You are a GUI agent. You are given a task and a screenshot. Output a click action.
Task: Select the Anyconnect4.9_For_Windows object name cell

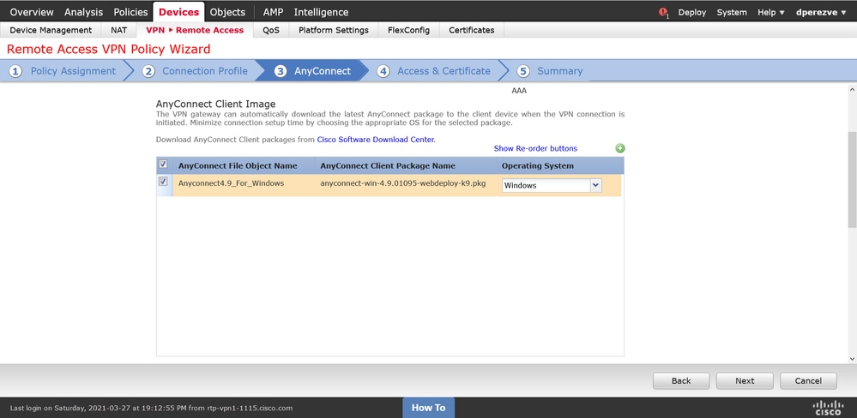(x=232, y=183)
